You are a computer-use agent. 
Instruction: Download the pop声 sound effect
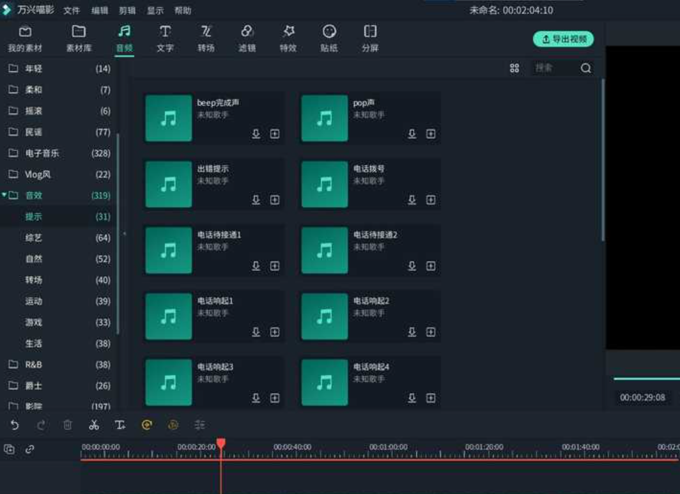coord(412,134)
